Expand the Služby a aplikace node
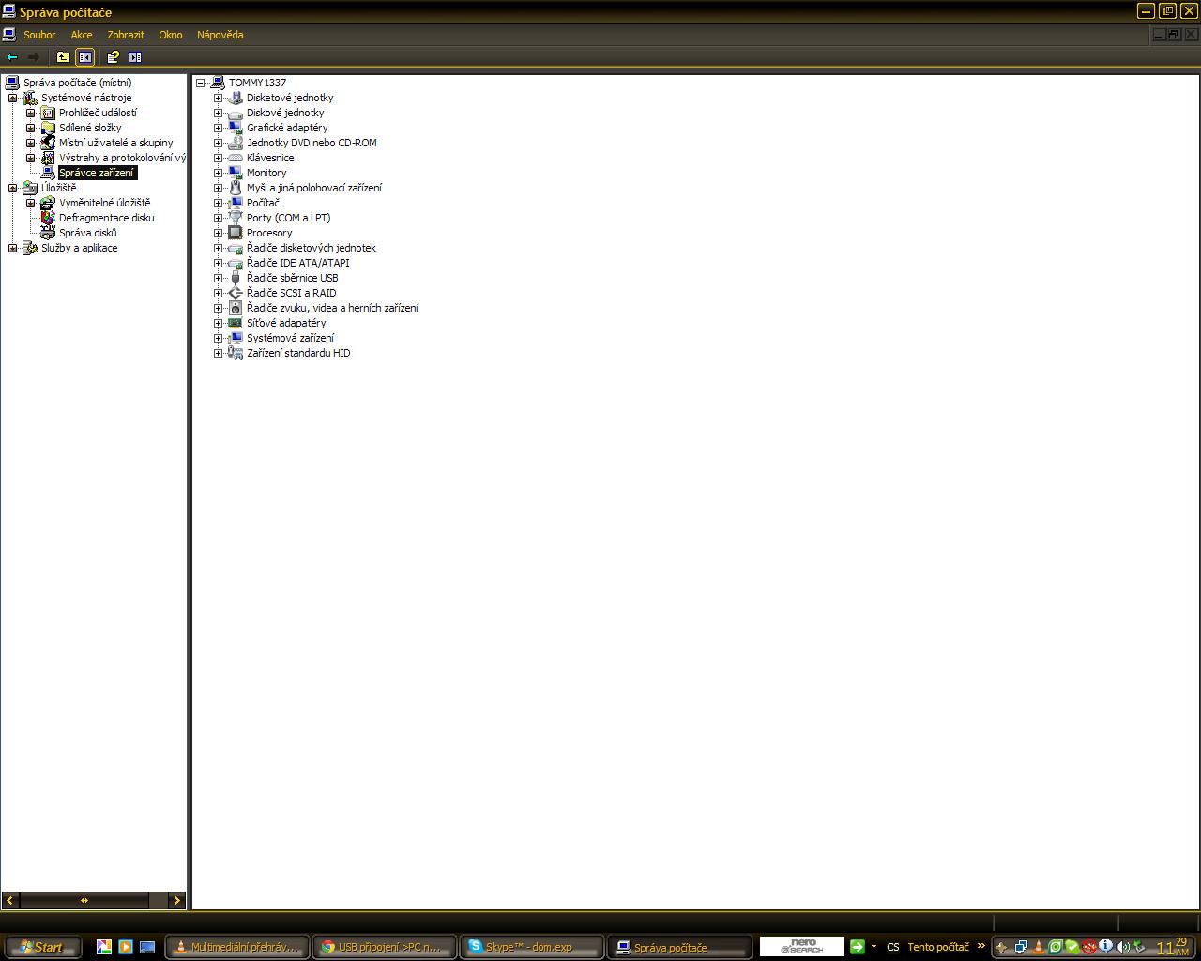The image size is (1201, 961). 13,248
